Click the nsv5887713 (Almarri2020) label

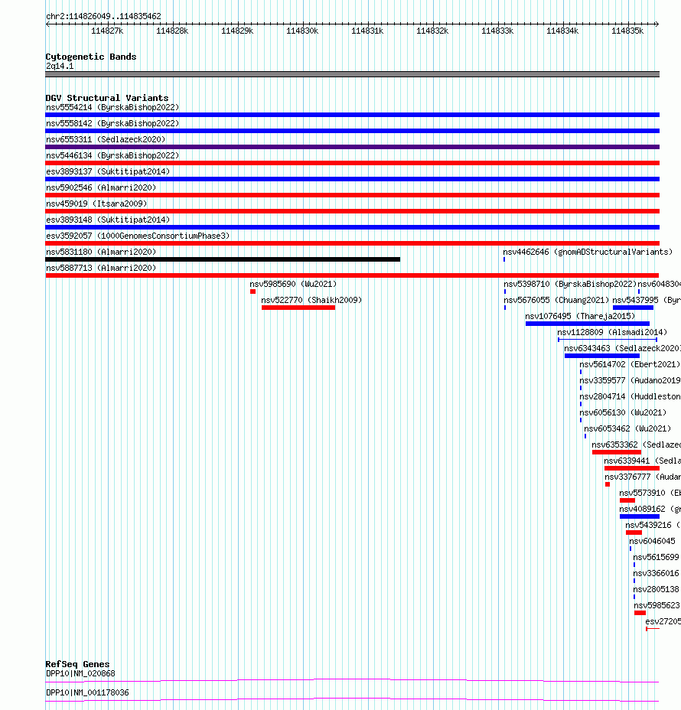pyautogui.click(x=101, y=268)
